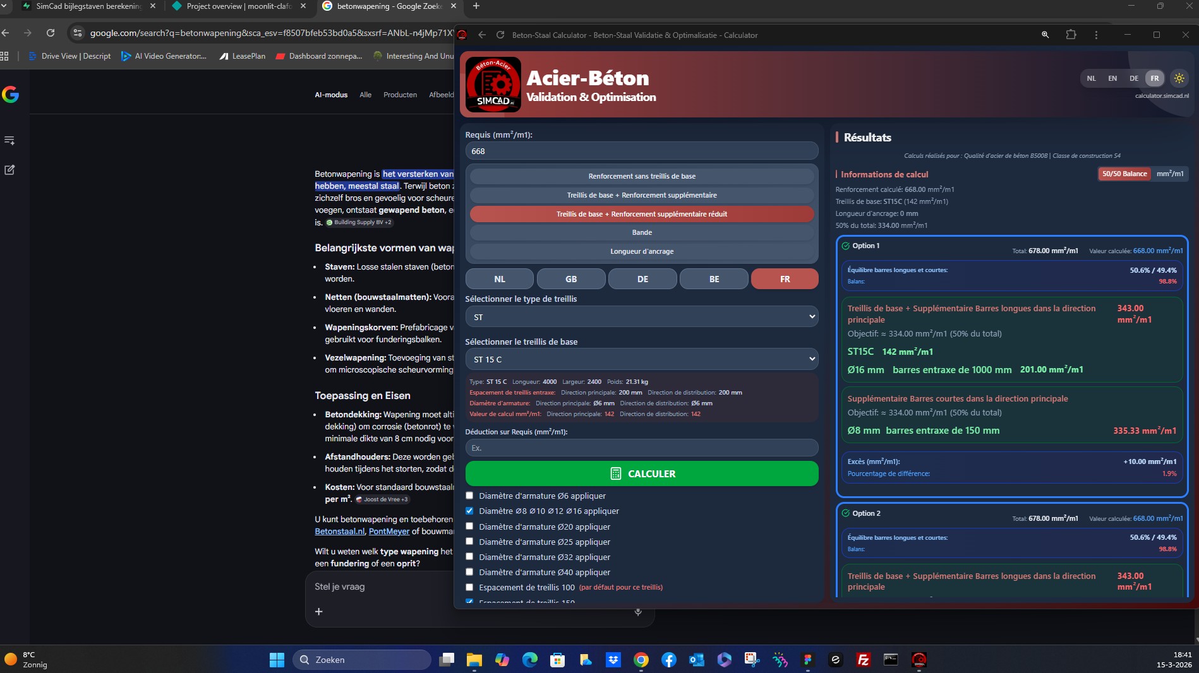This screenshot has height=673, width=1199.
Task: Open the ST 15 C treillis dropdown
Action: pyautogui.click(x=641, y=359)
